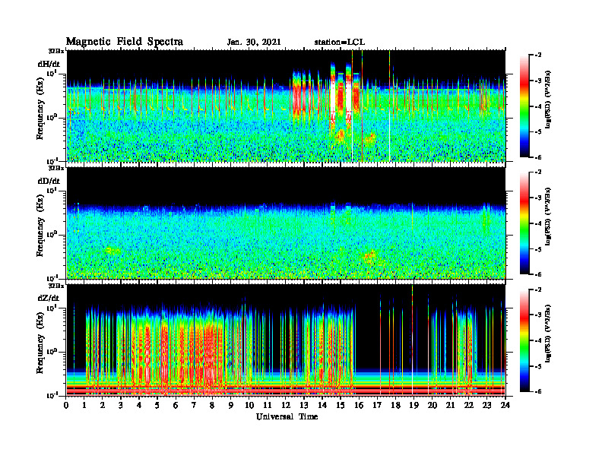Click the "Magnetic Field Spectra" title
Screen dimensions: 602x465
[x=125, y=42]
